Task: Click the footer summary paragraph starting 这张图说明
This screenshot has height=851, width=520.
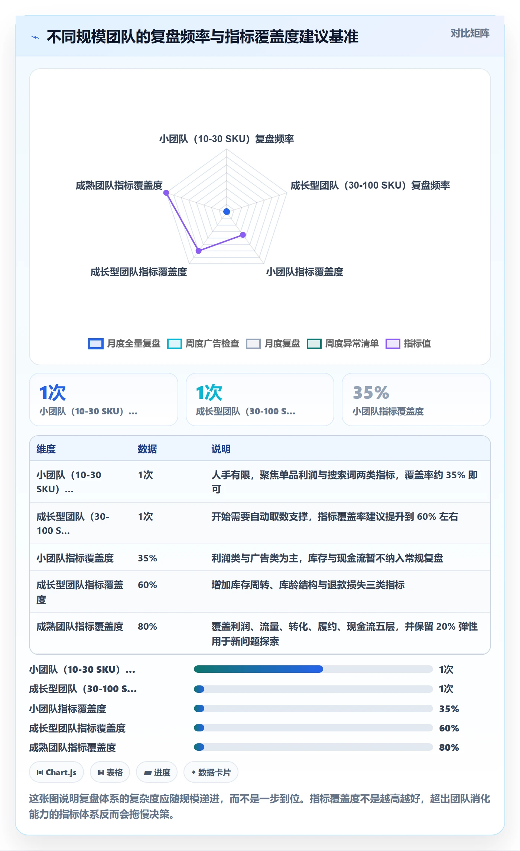Action: (260, 806)
